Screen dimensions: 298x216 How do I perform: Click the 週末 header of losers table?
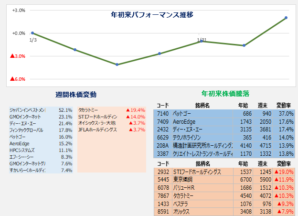pyautogui.click(x=263, y=164)
